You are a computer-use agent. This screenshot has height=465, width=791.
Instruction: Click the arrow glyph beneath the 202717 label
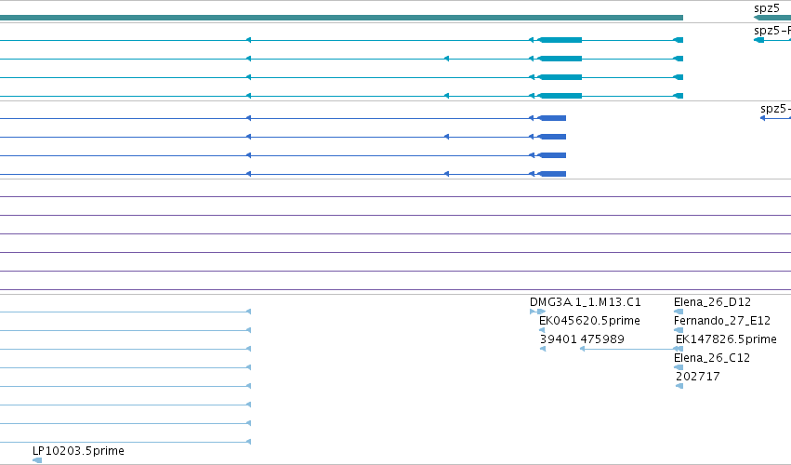point(679,386)
